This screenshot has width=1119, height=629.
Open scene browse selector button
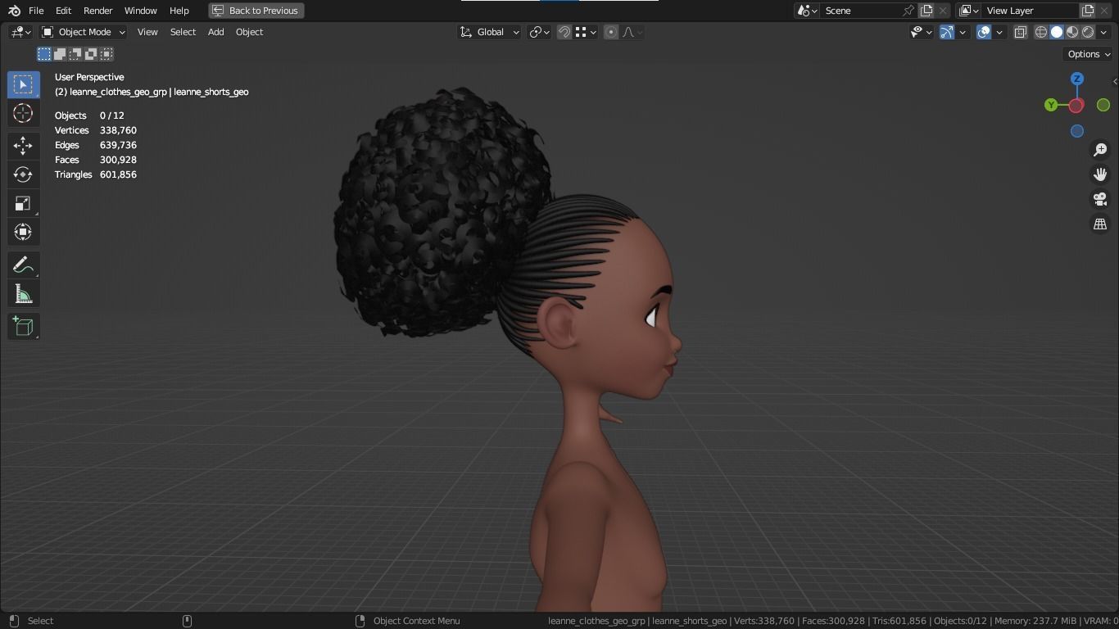(x=807, y=11)
